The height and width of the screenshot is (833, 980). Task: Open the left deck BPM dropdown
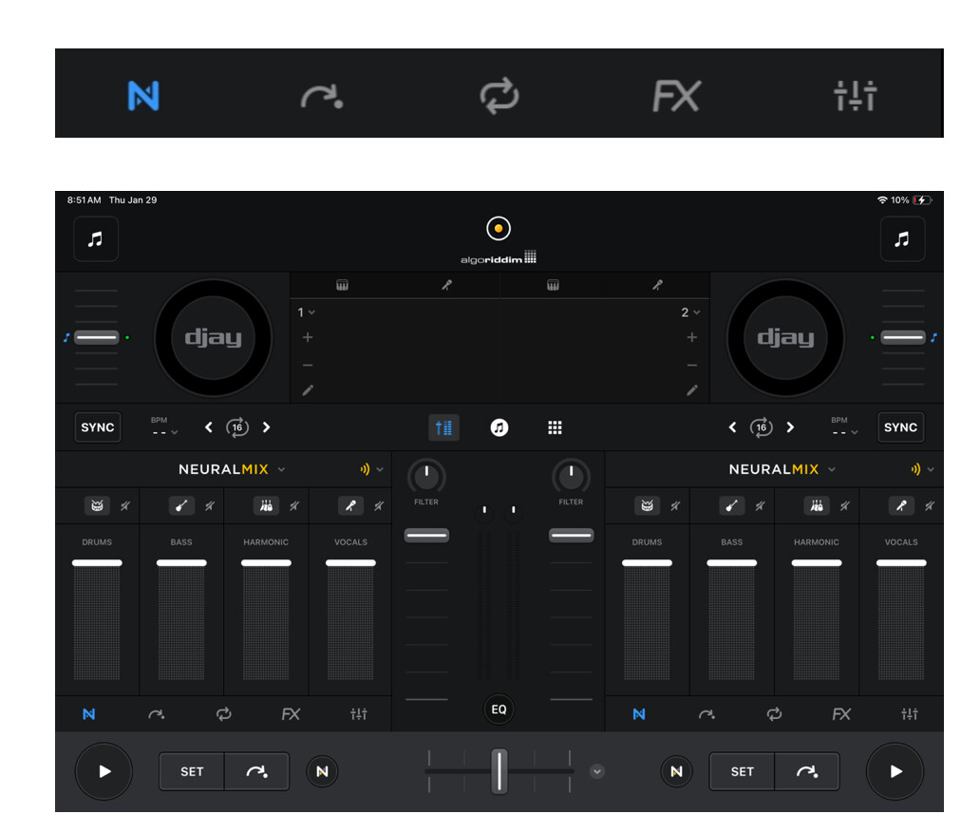pyautogui.click(x=164, y=432)
